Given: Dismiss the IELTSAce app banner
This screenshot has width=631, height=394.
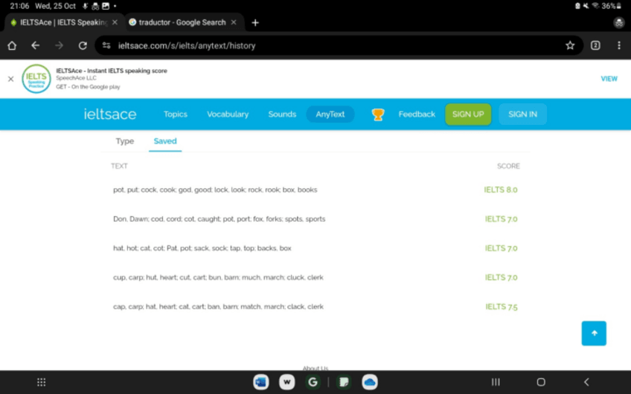Looking at the screenshot, I should pos(10,79).
